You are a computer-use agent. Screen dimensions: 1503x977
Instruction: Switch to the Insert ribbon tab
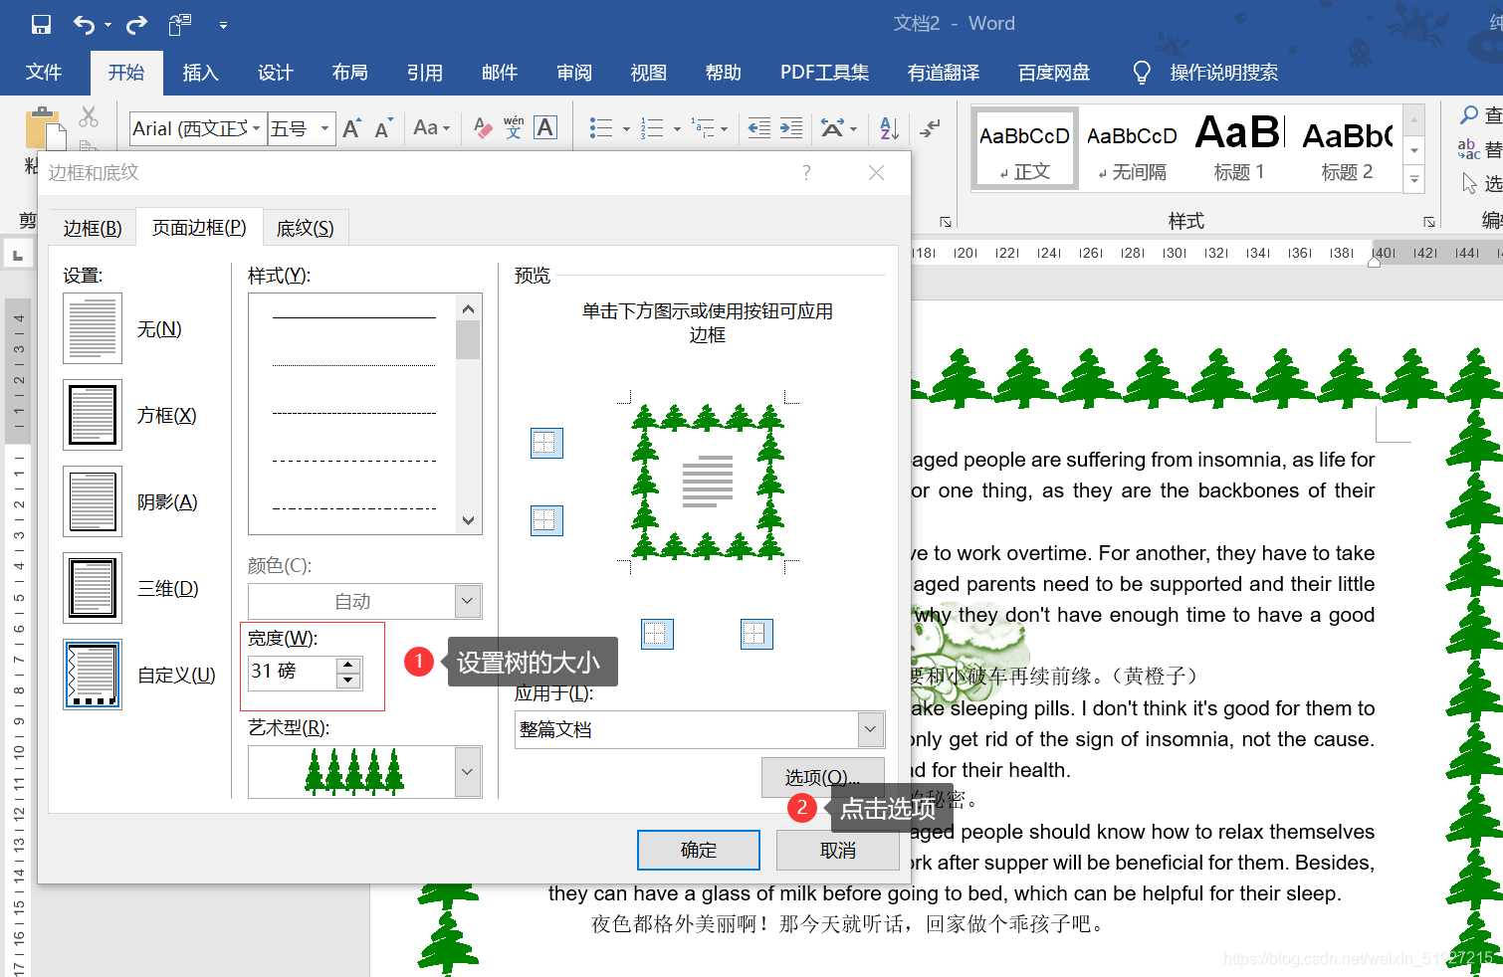coord(200,73)
